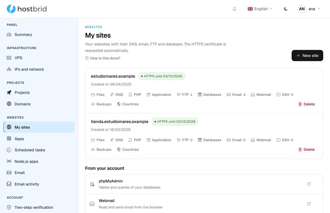Open Webmail for estudiomares.example
This screenshot has height=213, width=330.
[261, 95]
